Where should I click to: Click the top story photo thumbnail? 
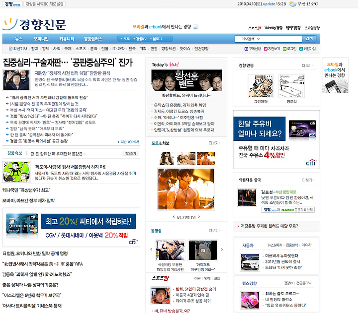[16, 80]
